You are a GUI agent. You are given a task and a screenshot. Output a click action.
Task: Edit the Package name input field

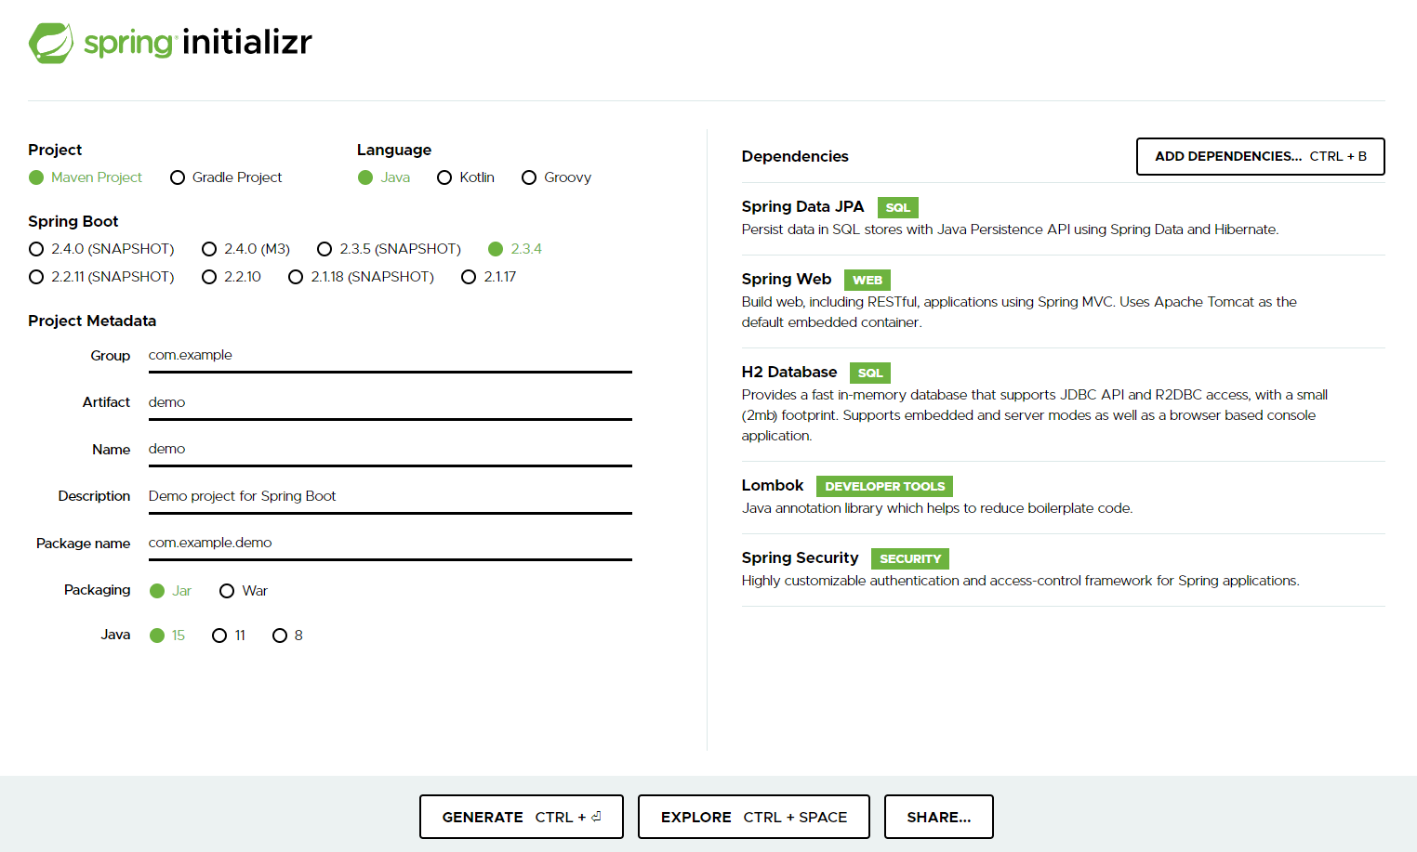point(391,544)
